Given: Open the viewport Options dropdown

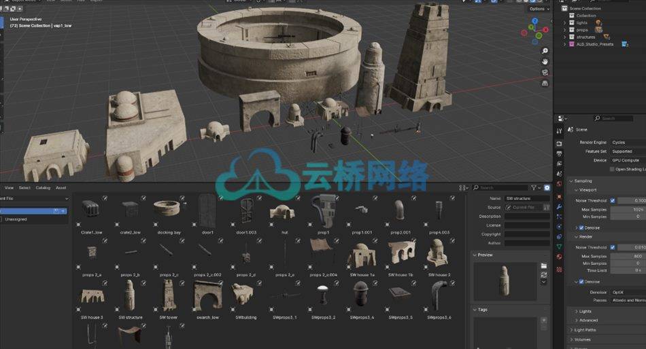Looking at the screenshot, I should 539,9.
